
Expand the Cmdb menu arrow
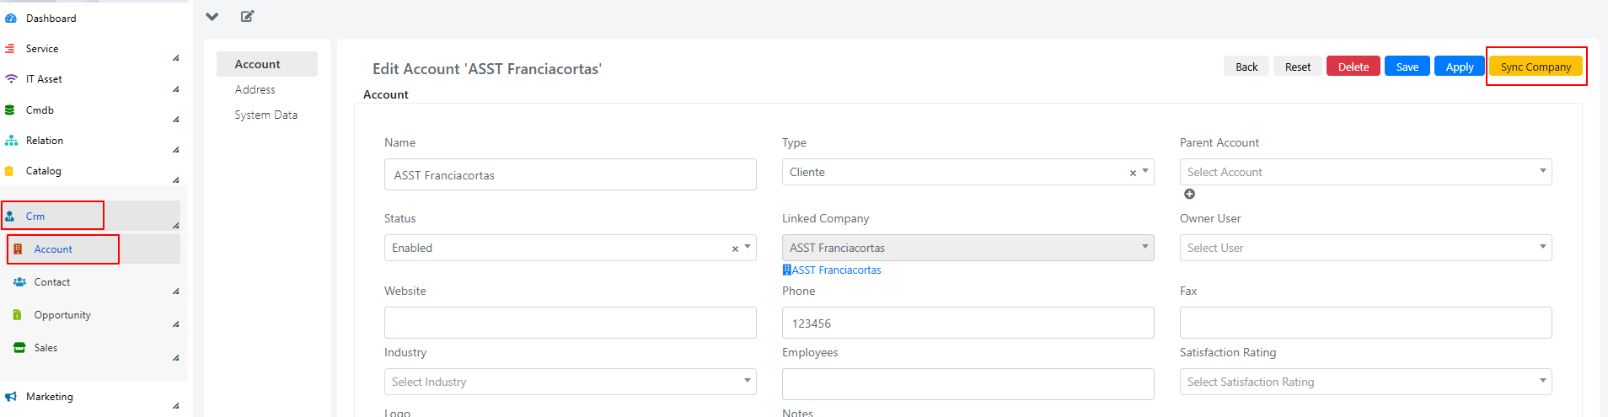175,119
